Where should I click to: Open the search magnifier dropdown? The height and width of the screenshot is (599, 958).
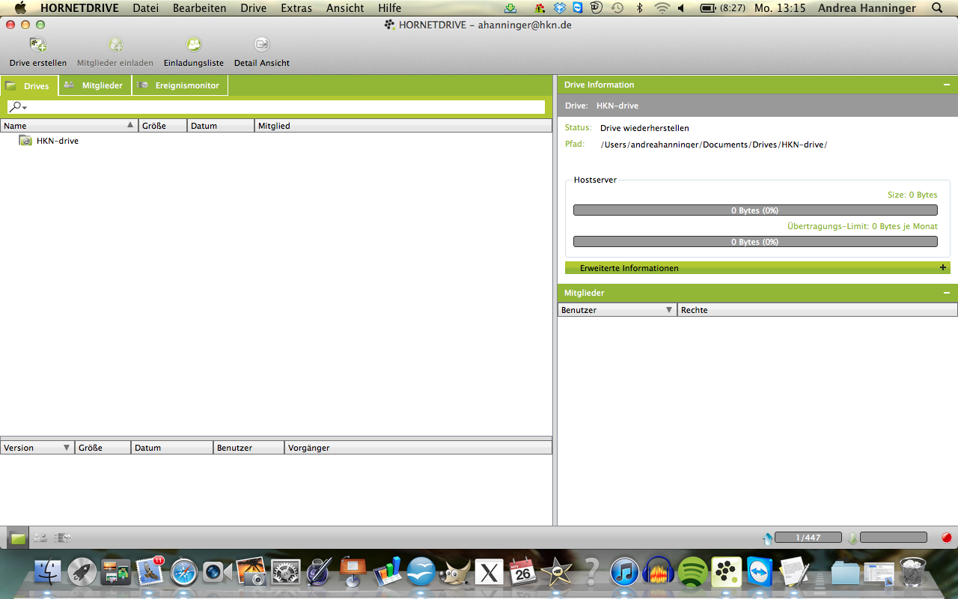click(17, 108)
